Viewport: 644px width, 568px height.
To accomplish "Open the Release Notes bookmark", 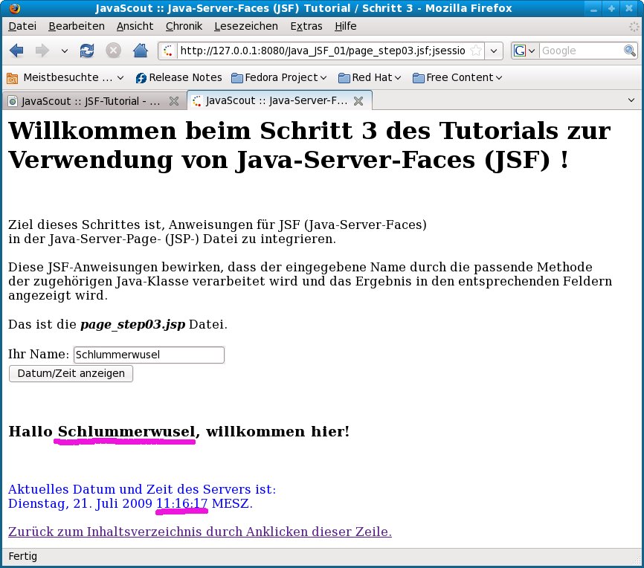I will (178, 77).
